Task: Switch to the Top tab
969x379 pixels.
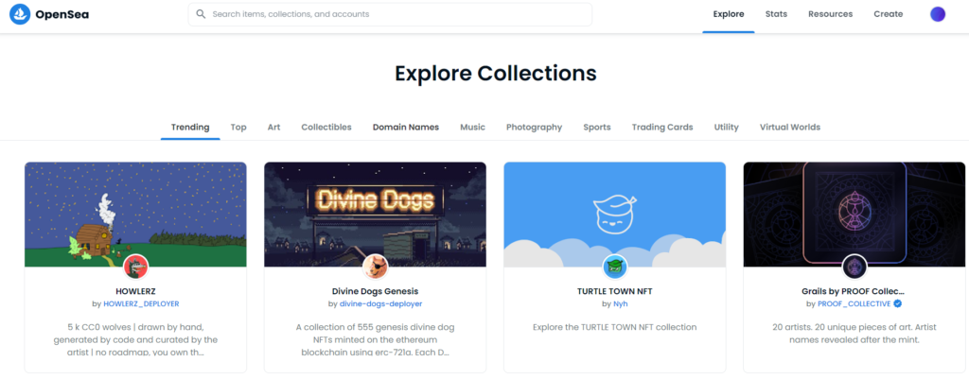Action: 238,128
